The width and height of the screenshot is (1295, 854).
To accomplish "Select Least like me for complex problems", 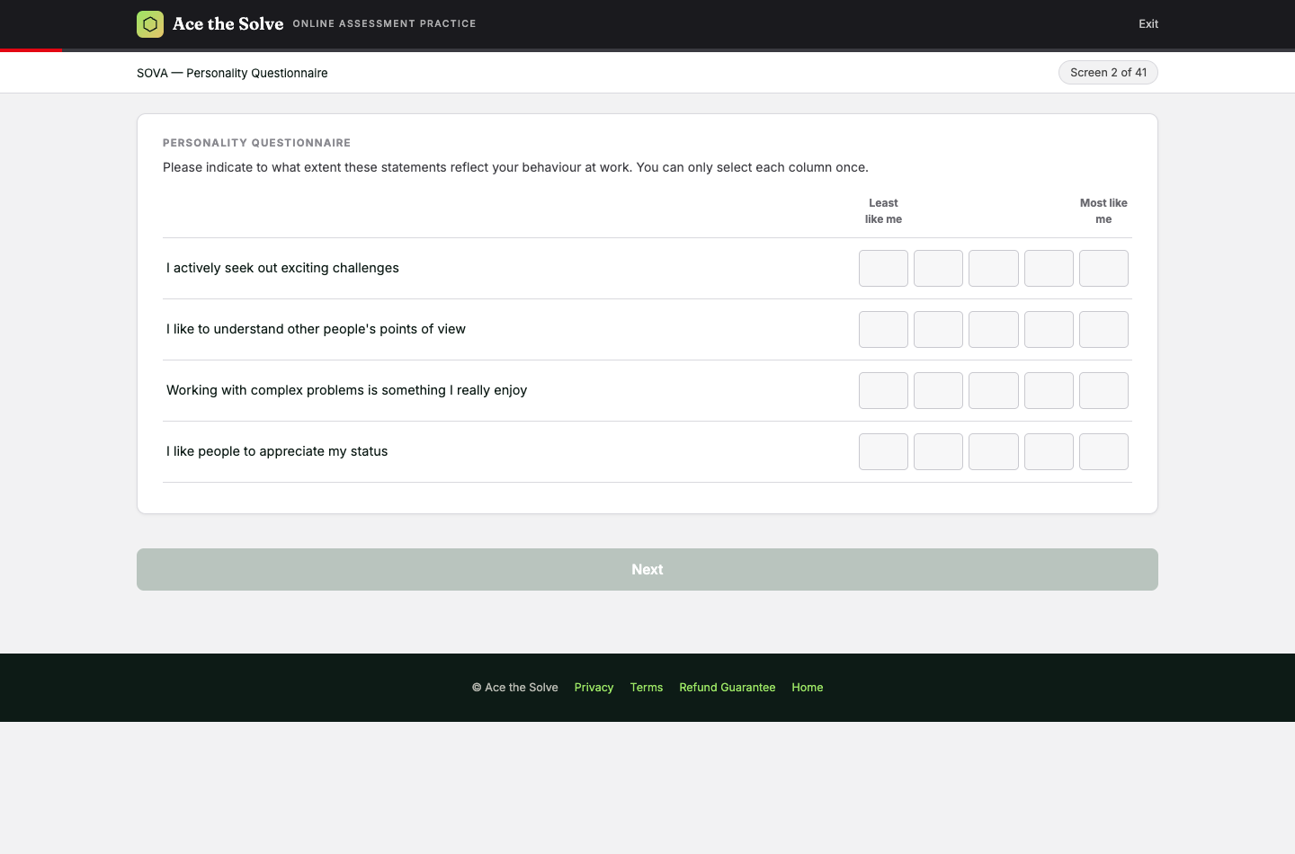I will pyautogui.click(x=883, y=390).
